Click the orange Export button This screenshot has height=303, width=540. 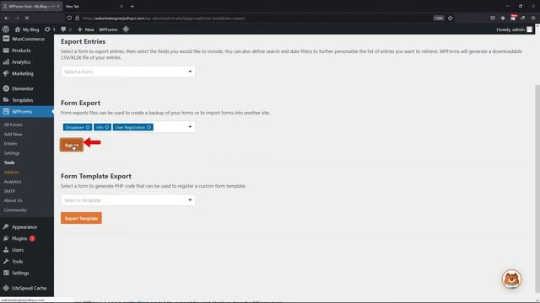tap(72, 145)
